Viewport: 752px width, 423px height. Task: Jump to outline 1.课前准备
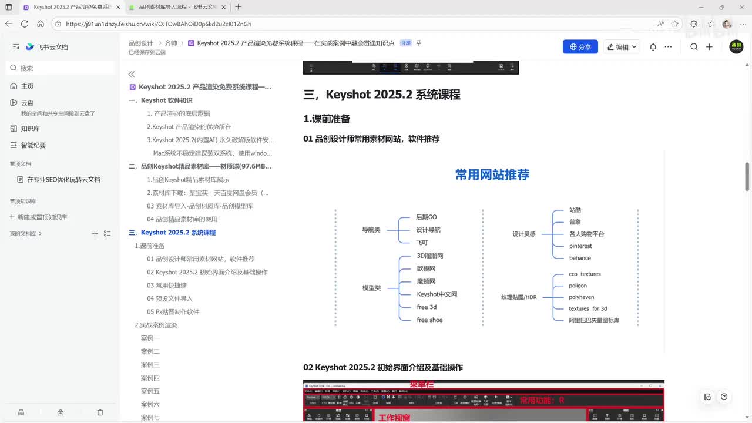(150, 246)
